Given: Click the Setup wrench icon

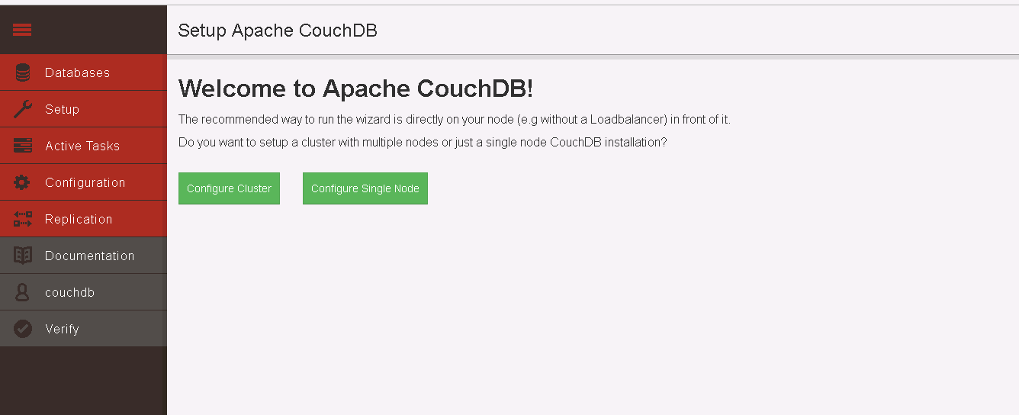Looking at the screenshot, I should (23, 109).
